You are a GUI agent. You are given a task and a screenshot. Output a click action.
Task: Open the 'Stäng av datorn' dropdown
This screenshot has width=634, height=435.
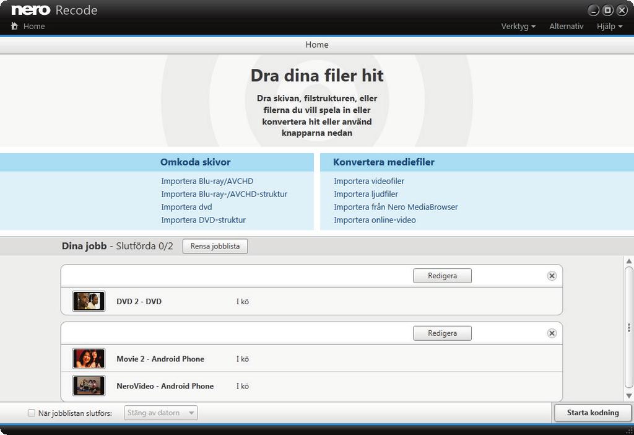click(160, 413)
